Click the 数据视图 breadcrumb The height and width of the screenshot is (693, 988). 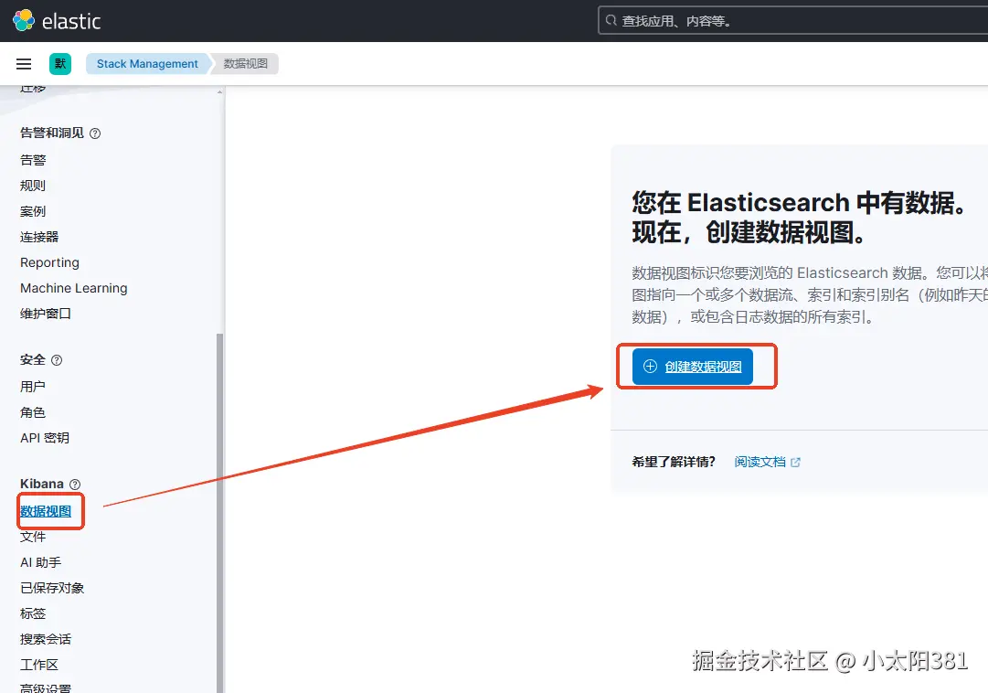tap(245, 64)
